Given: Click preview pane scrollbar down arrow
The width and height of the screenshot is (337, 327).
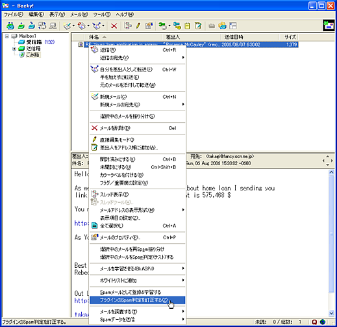Looking at the screenshot, I should click(331, 313).
